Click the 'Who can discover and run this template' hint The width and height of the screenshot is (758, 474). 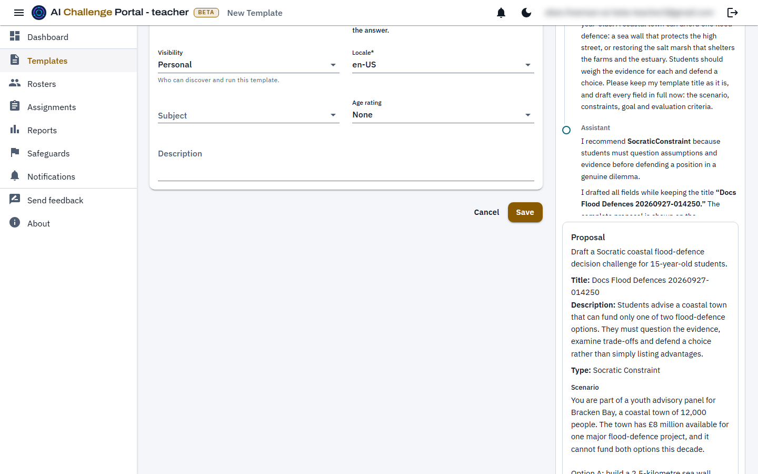pos(218,80)
